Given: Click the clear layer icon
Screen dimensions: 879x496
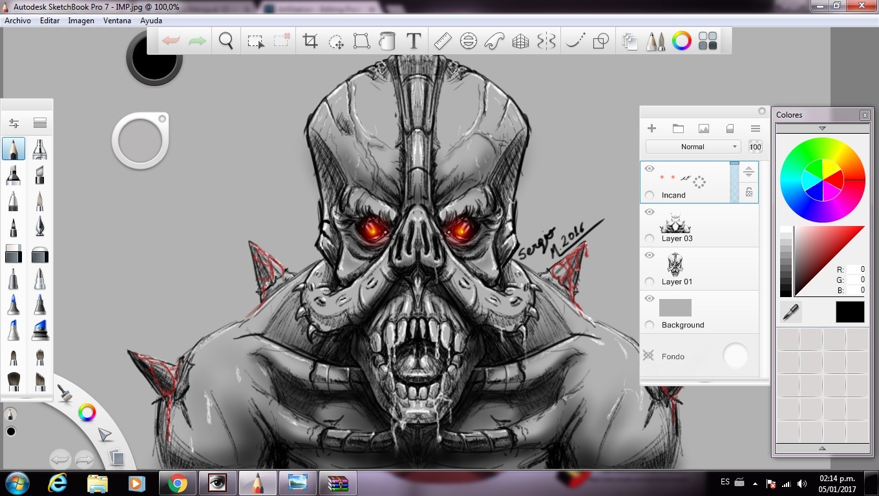Looking at the screenshot, I should coord(730,129).
